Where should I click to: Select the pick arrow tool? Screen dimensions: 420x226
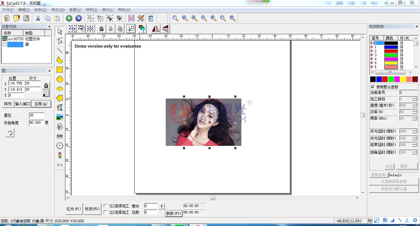click(60, 32)
